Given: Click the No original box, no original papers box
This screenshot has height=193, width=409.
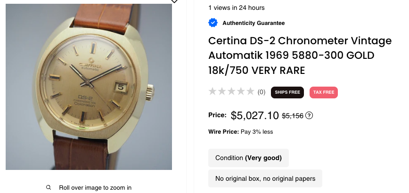Looking at the screenshot, I should (x=265, y=178).
